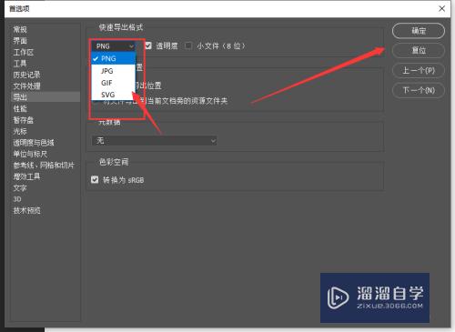Open the 增效工具 category
Screen dimensions: 455x332
pos(26,176)
